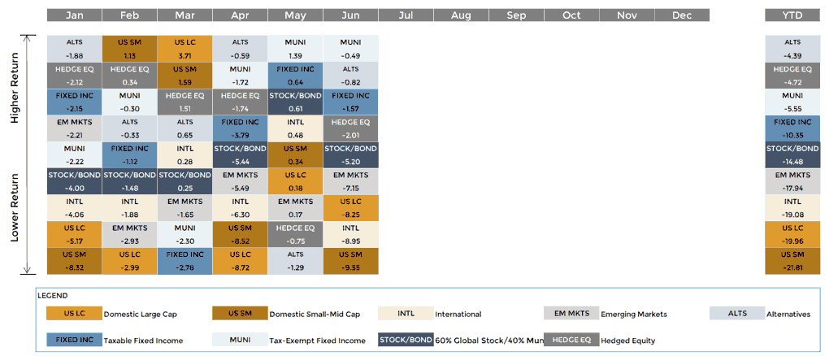Select the US SM 1.13 cell in February

[129, 49]
